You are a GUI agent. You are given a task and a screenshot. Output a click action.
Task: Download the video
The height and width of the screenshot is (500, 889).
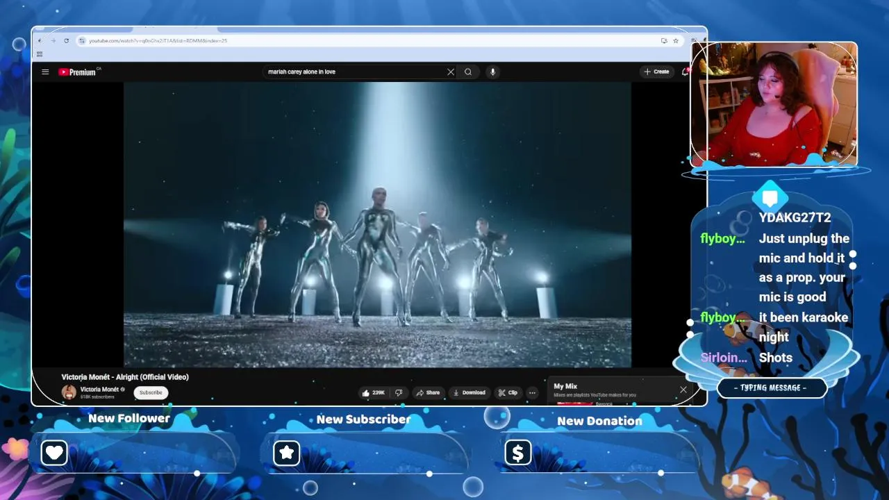pyautogui.click(x=470, y=392)
